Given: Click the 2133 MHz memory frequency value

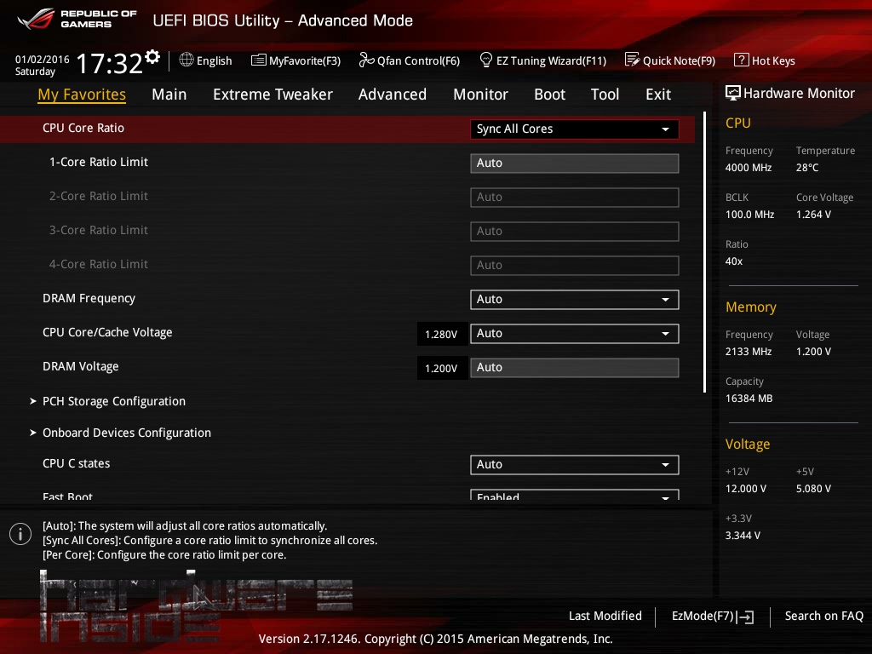Looking at the screenshot, I should [748, 352].
